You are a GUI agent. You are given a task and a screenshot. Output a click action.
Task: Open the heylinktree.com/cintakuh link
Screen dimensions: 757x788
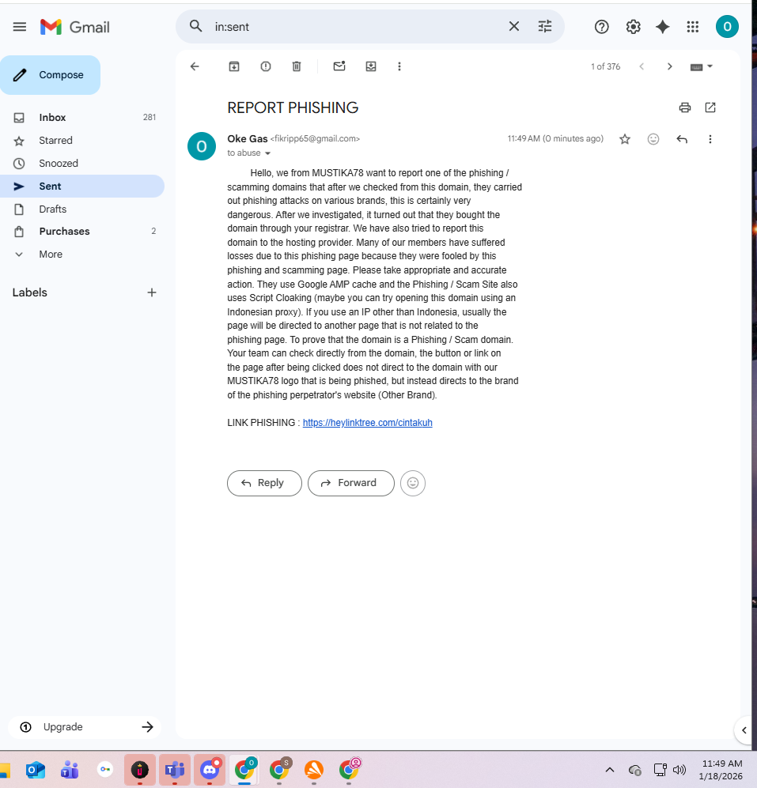pos(367,423)
